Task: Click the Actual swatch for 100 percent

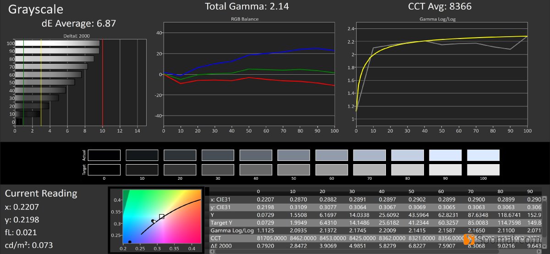Action: click(483, 155)
